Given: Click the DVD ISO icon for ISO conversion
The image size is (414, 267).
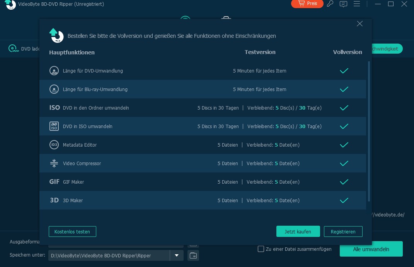Looking at the screenshot, I should (x=54, y=126).
